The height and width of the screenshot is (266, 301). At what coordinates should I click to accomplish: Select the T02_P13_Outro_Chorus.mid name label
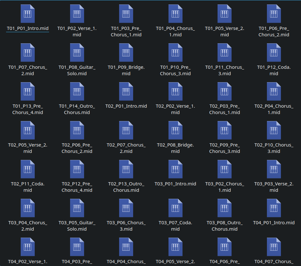[126, 187]
